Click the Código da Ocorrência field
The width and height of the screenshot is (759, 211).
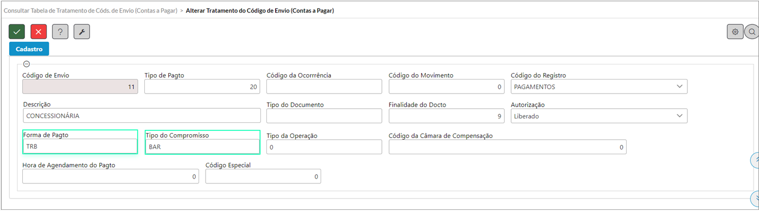click(324, 87)
